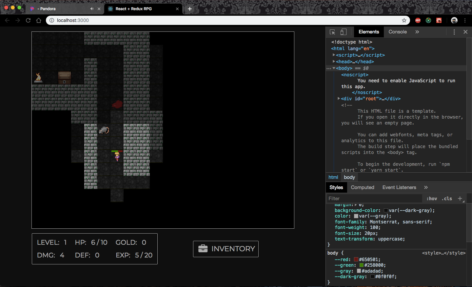Click the briefcase icon on Inventory
This screenshot has width=472, height=287.
[x=203, y=249]
